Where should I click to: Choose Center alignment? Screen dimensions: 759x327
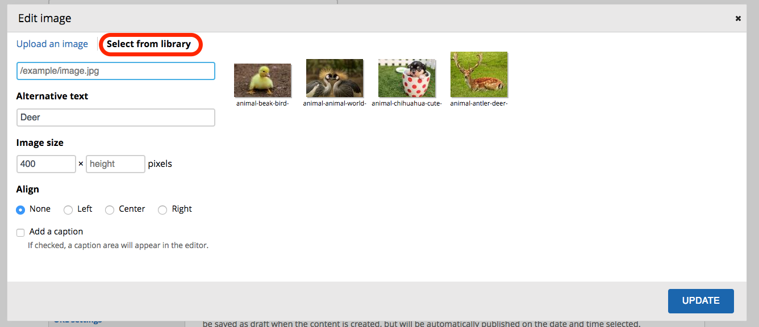pyautogui.click(x=109, y=209)
